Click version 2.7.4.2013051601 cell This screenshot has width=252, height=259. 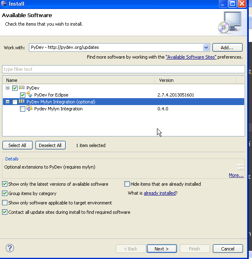click(x=176, y=95)
